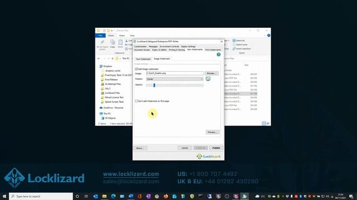Click the Opacity slider handle

tap(154, 85)
